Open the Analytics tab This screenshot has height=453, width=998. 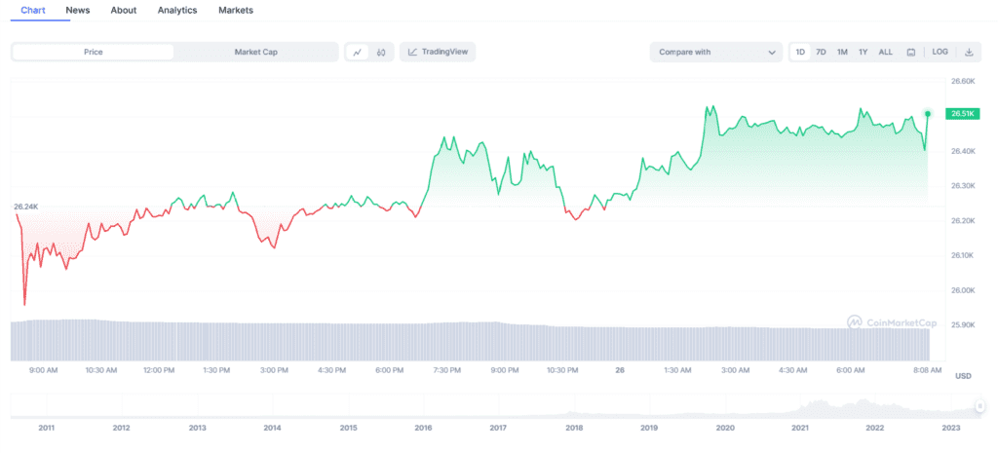(177, 10)
